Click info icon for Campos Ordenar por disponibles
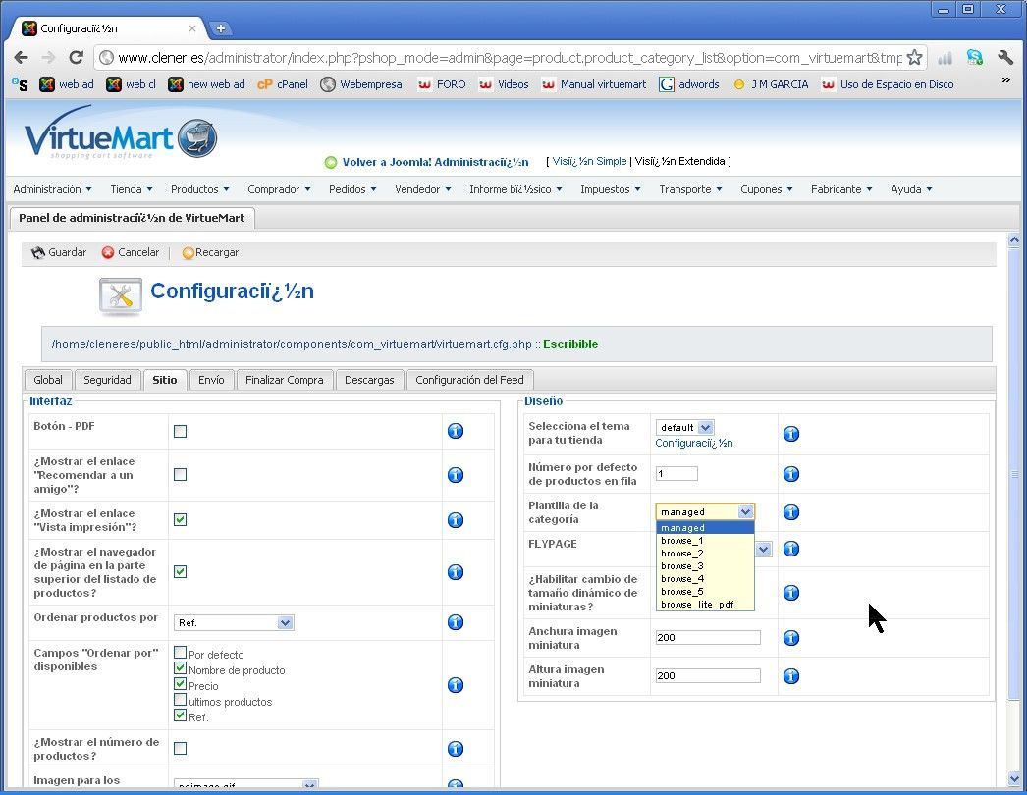This screenshot has width=1027, height=795. (456, 685)
